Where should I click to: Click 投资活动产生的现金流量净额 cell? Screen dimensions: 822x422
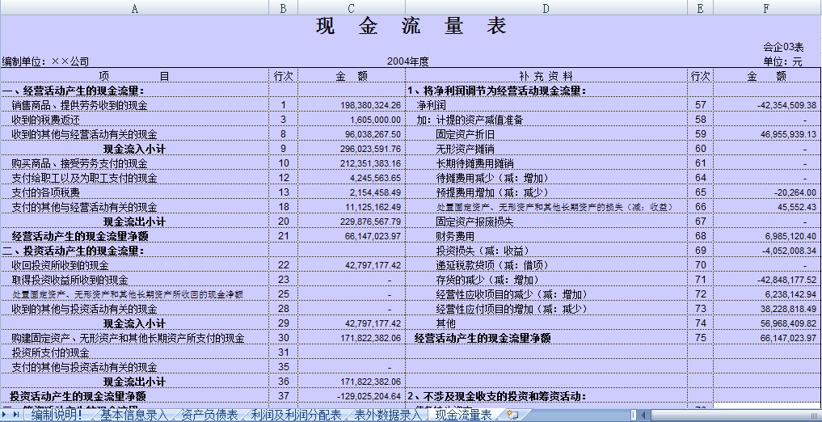coord(135,396)
